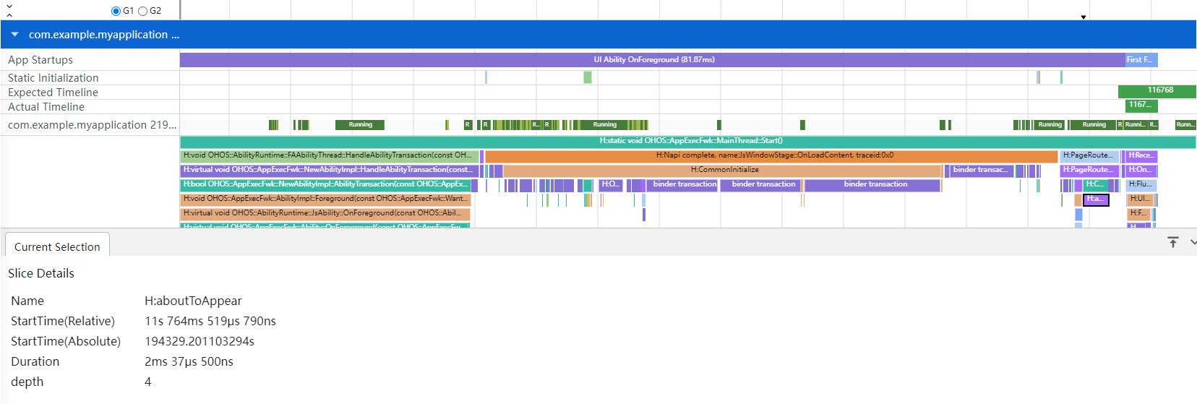Click the scroll-to-top icon in details panel
This screenshot has height=404, width=1197.
point(1173,242)
